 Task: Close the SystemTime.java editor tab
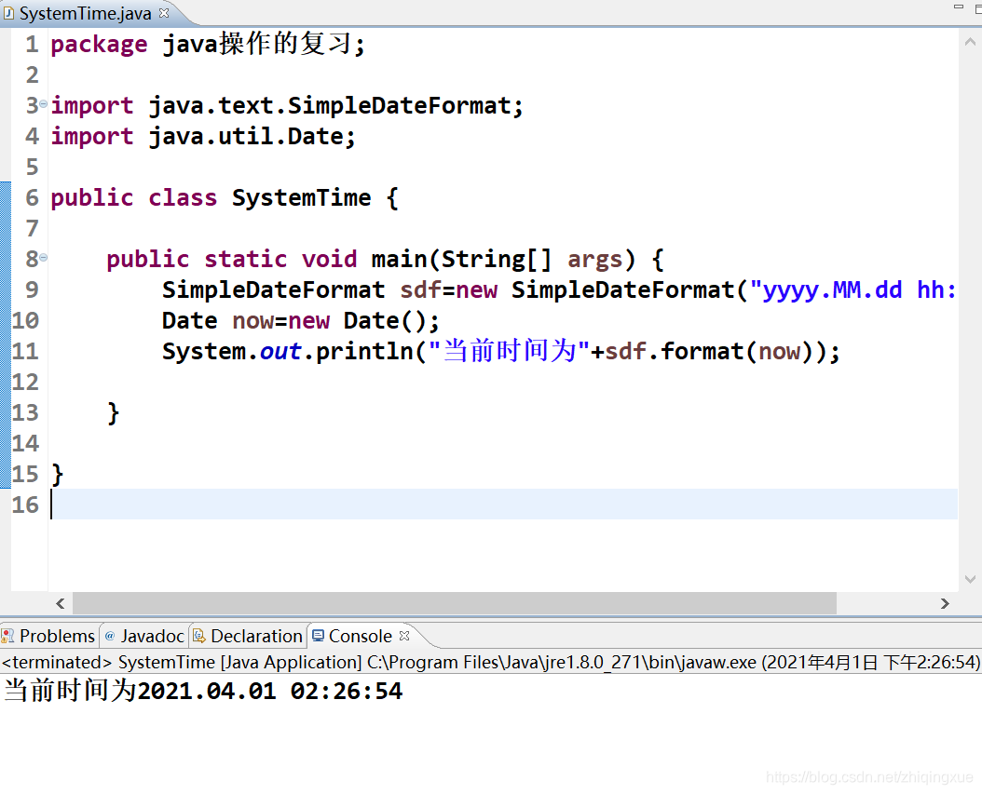pyautogui.click(x=164, y=12)
